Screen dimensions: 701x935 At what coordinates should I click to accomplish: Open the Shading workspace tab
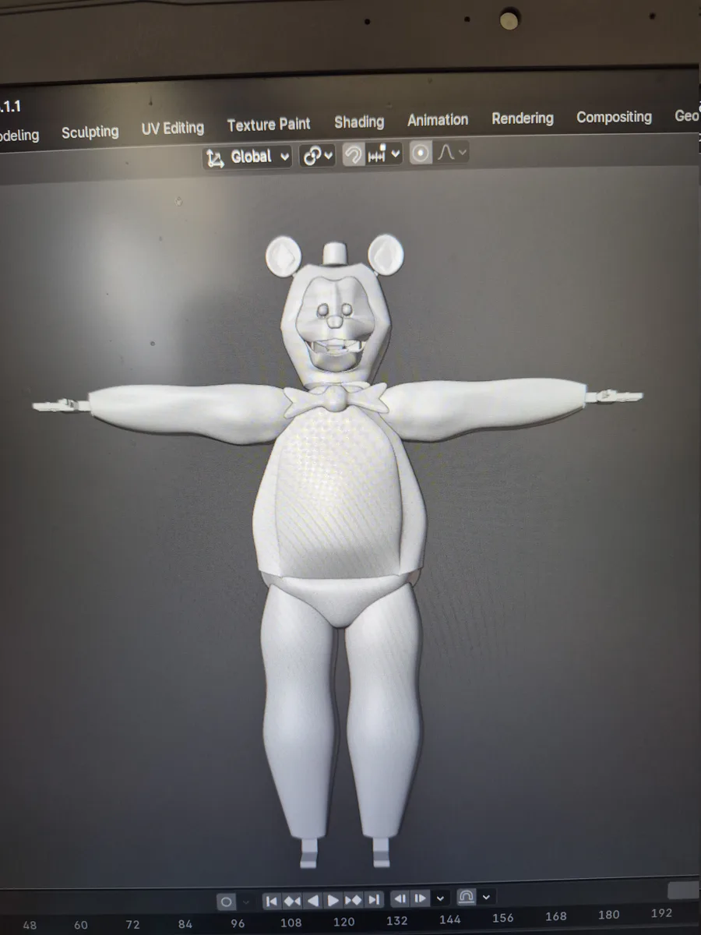[x=359, y=122]
